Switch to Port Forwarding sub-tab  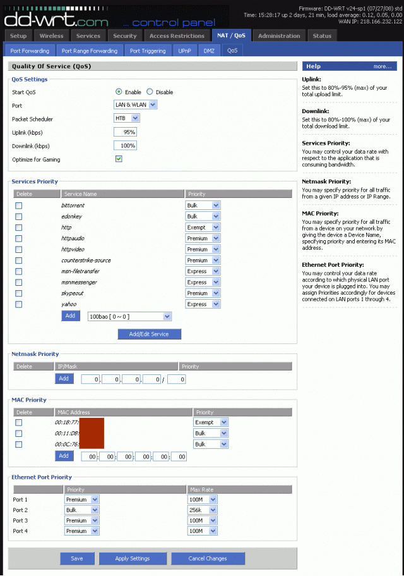point(30,51)
